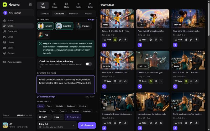Switch to the Series tab
Screen dimensions: 210x131
click(x=90, y=5)
